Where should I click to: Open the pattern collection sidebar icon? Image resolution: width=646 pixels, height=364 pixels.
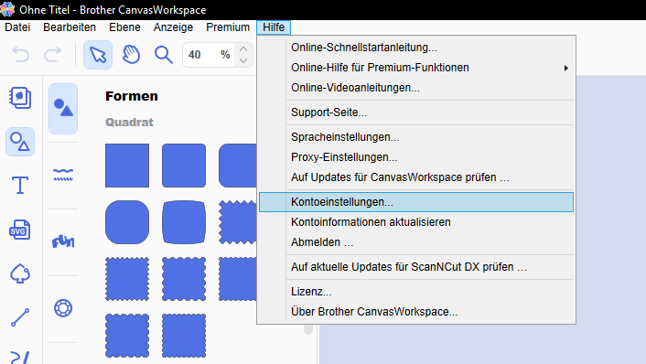(20, 98)
